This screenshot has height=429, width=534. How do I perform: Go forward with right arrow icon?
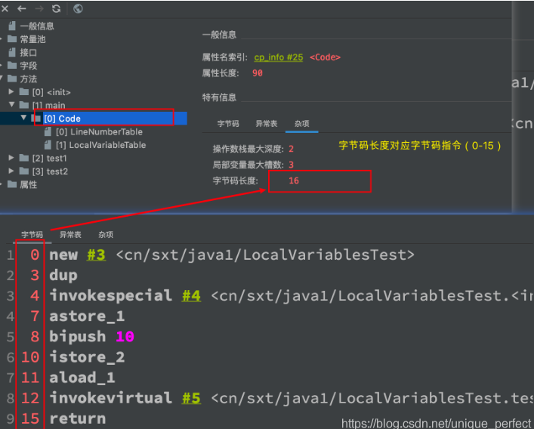[x=39, y=9]
